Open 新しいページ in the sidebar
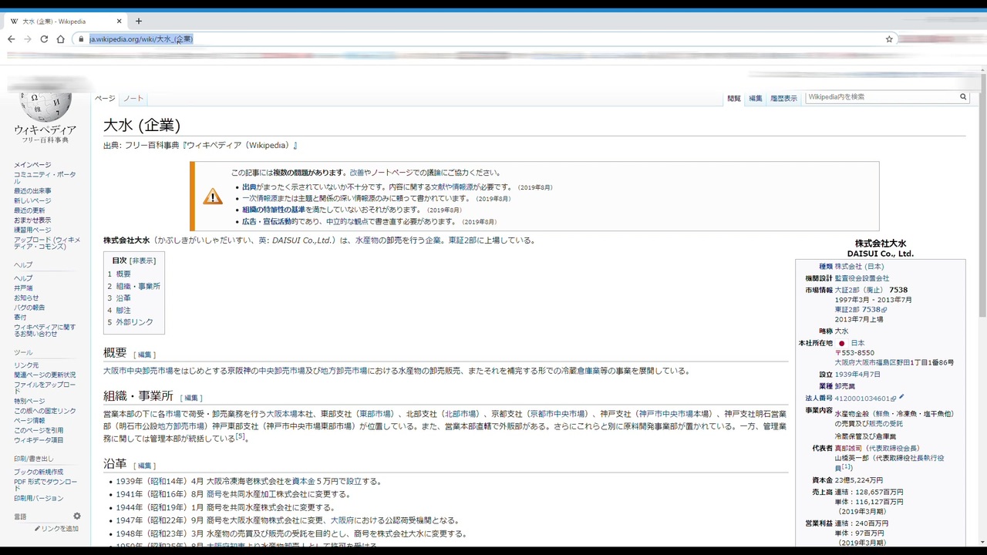Screen dimensions: 987x555 click(x=32, y=201)
